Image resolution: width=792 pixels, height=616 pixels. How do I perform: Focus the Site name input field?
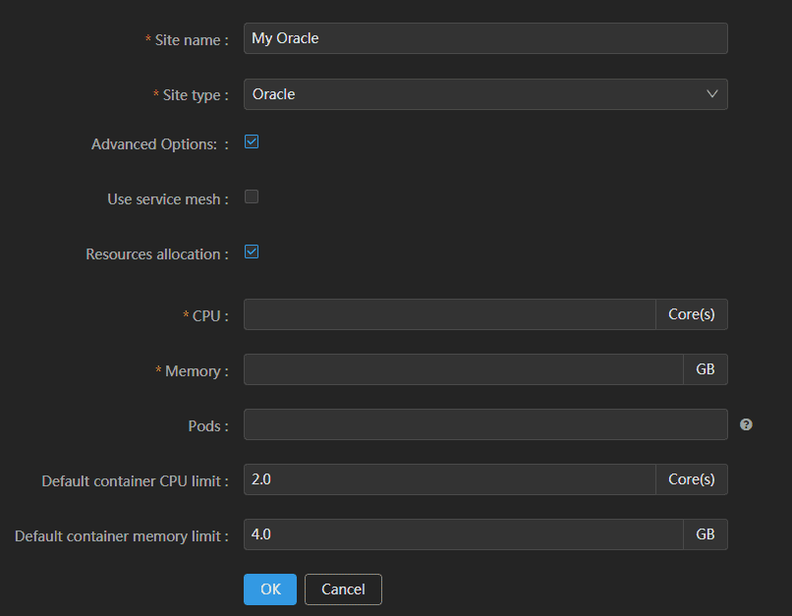coord(485,38)
